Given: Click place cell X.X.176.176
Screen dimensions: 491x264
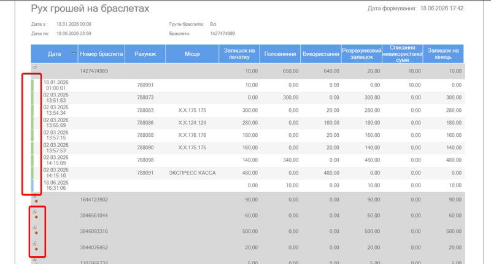Looking at the screenshot, I should click(x=192, y=135).
